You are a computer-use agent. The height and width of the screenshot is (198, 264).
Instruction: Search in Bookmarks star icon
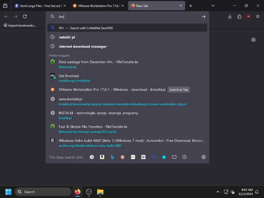[x=164, y=157]
